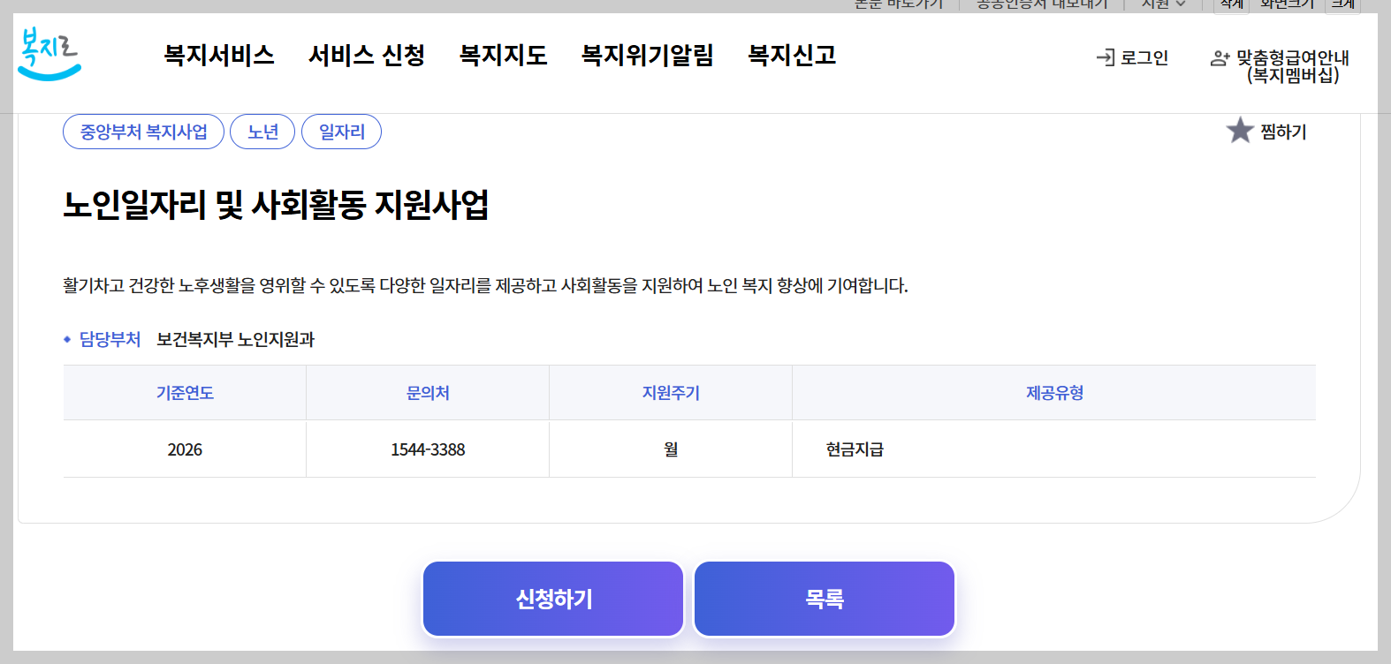Click the 목록 button

point(825,599)
